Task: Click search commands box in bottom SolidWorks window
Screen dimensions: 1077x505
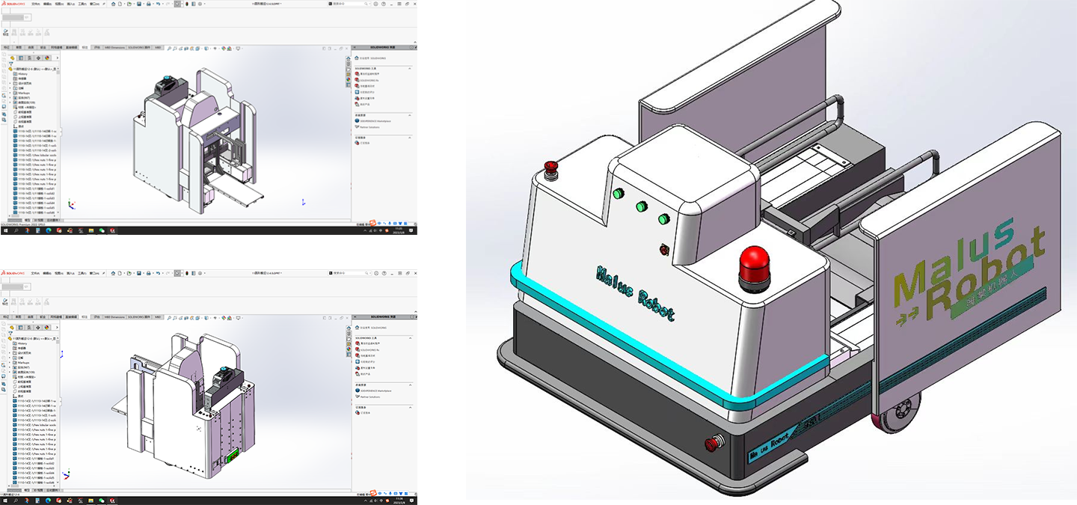Action: [349, 274]
